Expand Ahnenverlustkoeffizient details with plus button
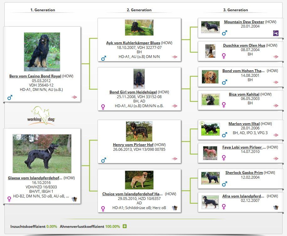 point(125,226)
